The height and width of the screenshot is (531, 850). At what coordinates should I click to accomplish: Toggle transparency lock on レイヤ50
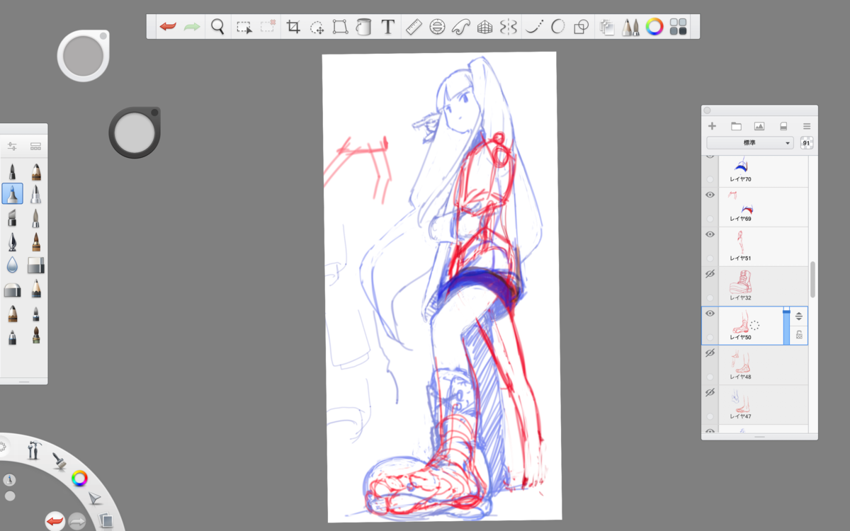tap(799, 335)
